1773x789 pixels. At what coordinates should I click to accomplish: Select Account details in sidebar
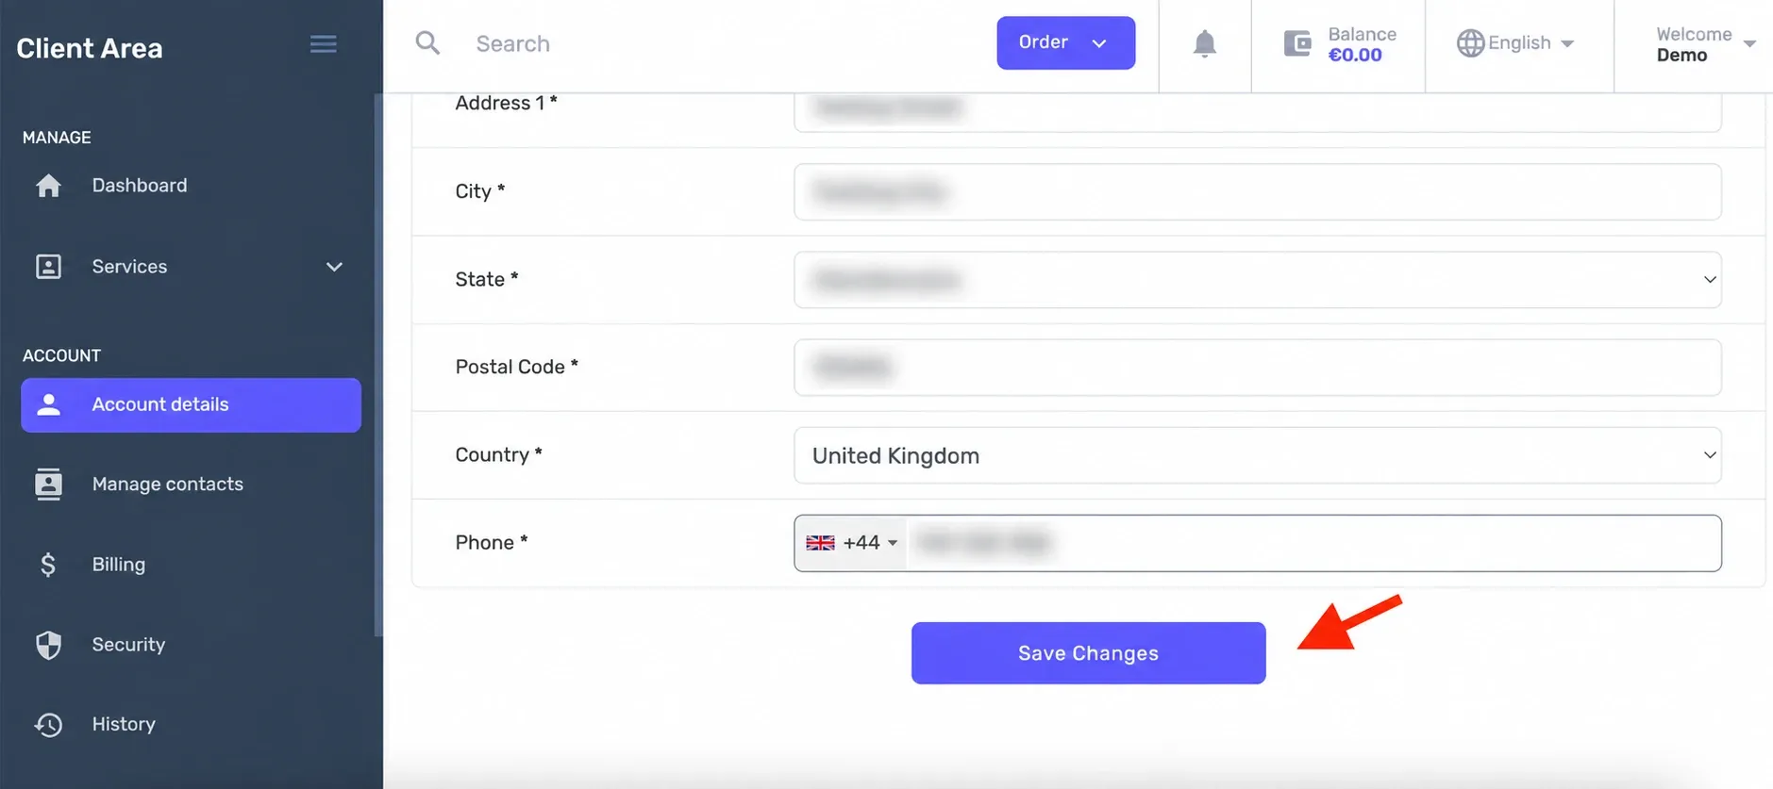click(191, 405)
